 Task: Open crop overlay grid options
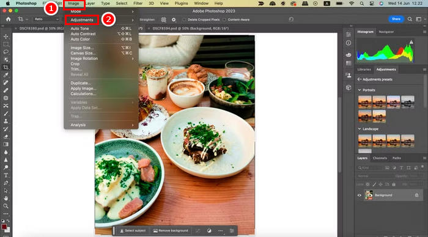coord(163,20)
